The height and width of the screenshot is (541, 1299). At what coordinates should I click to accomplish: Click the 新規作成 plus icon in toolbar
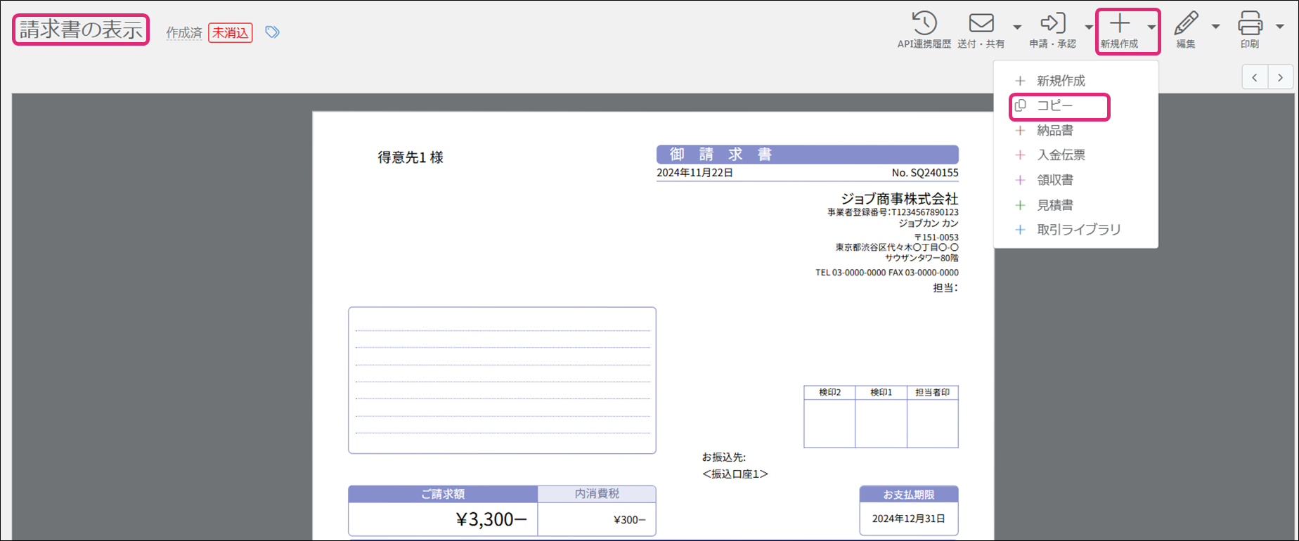coord(1120,24)
